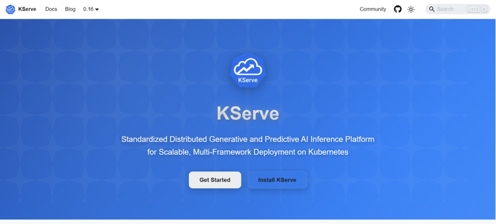Click the large KServe hexagon hero logo
The height and width of the screenshot is (224, 496).
tap(248, 70)
